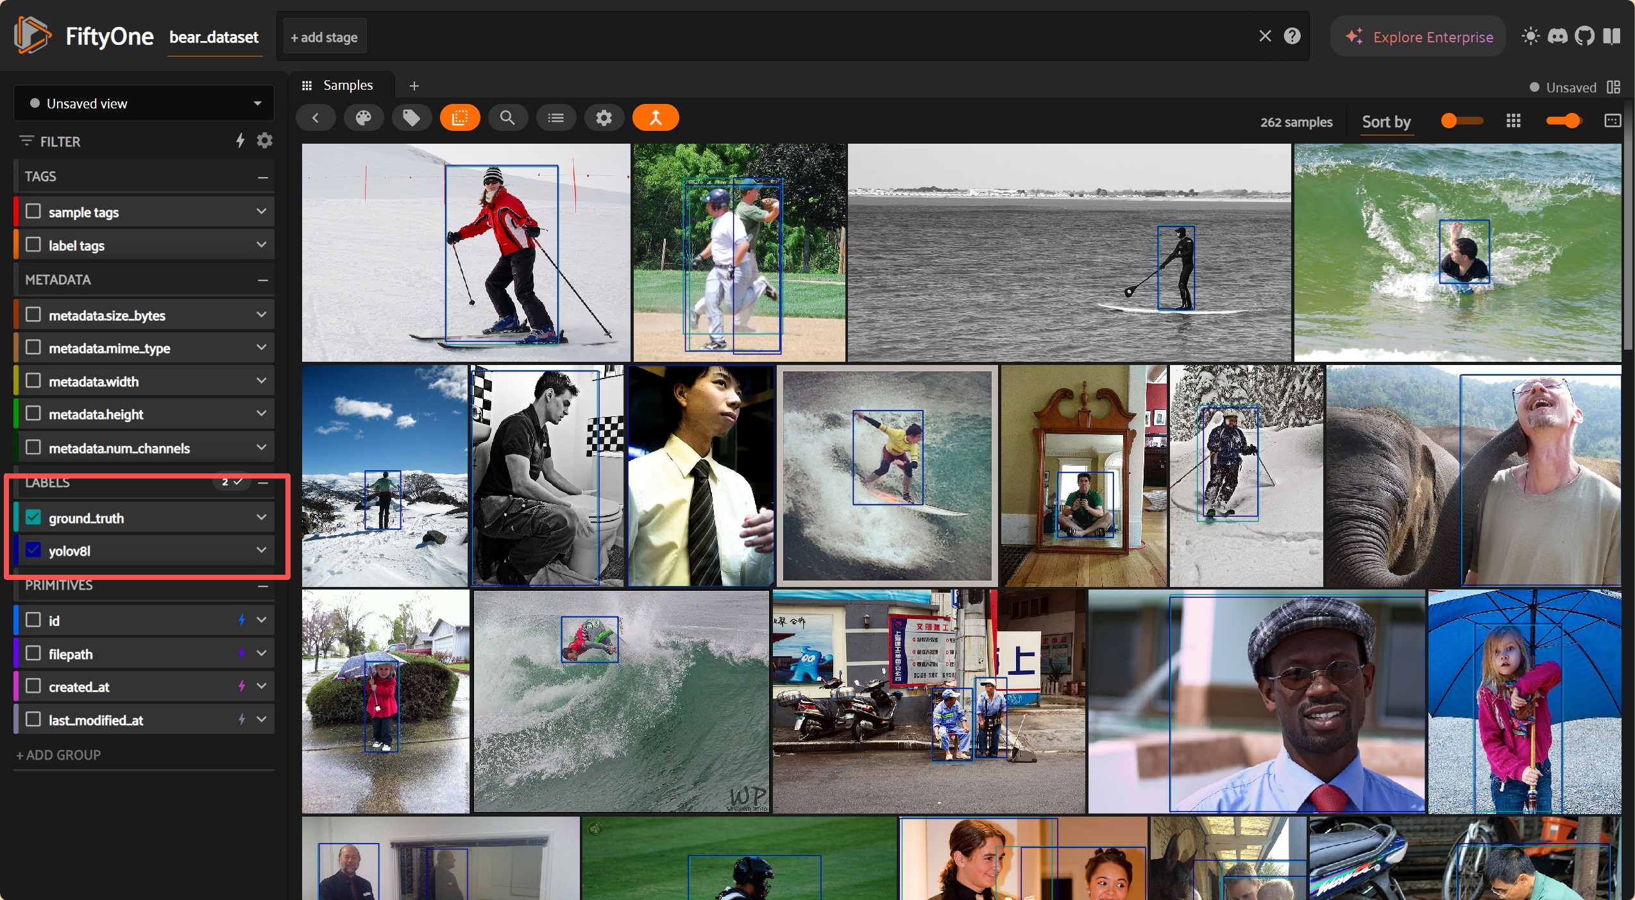
Task: Open the Sort by option
Action: click(x=1386, y=121)
